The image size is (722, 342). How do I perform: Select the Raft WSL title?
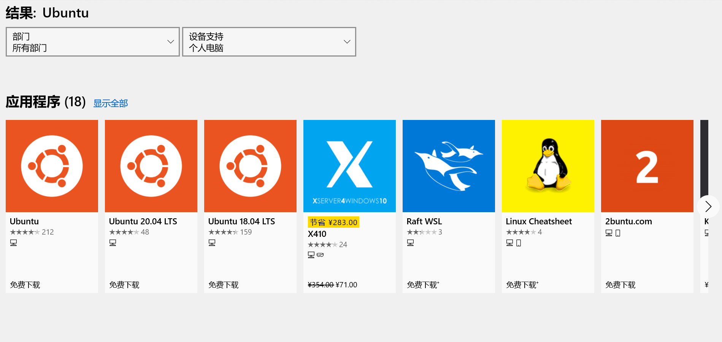pos(424,221)
